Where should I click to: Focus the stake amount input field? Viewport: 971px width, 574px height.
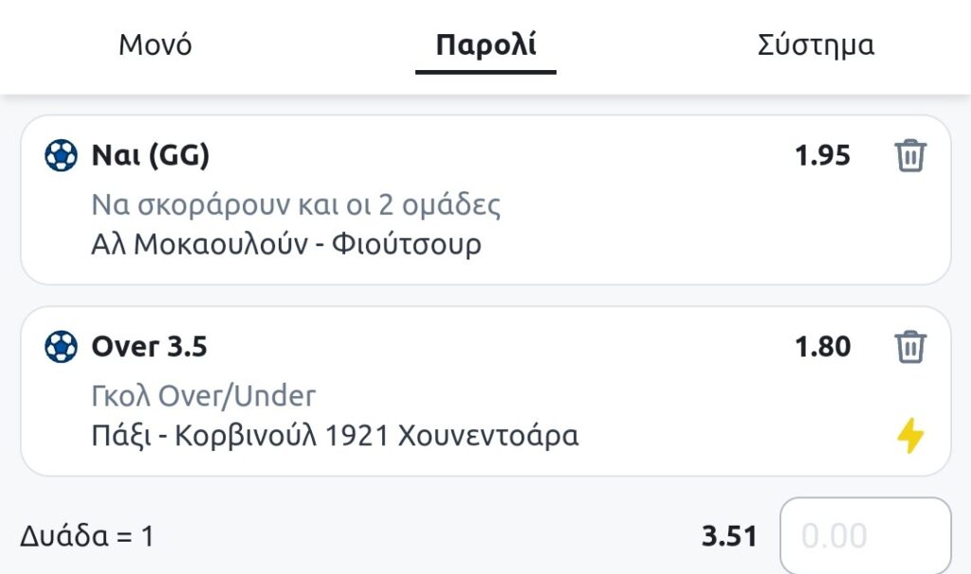point(865,536)
